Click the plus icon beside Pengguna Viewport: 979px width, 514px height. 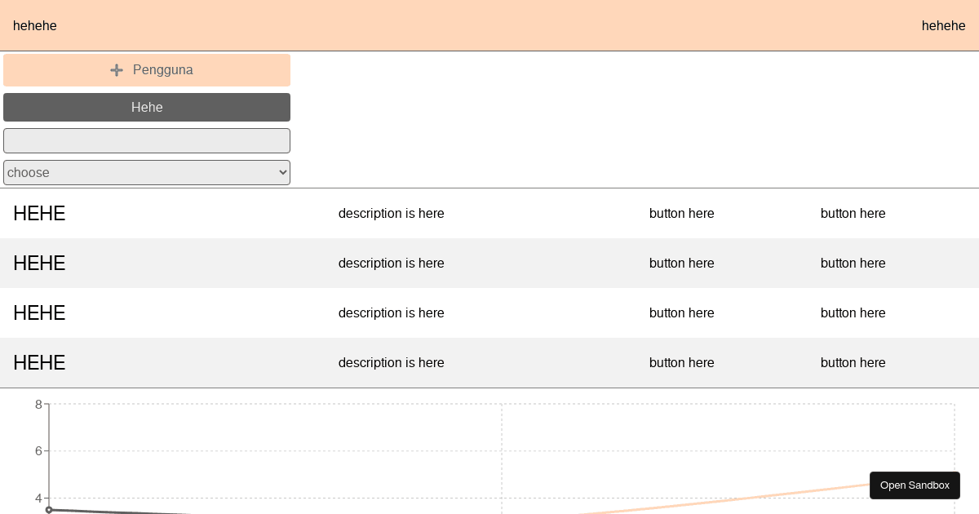(117, 70)
